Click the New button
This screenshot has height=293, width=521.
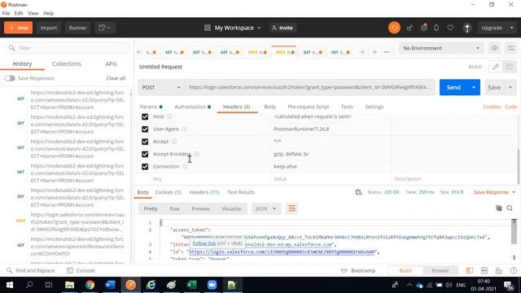pos(18,28)
